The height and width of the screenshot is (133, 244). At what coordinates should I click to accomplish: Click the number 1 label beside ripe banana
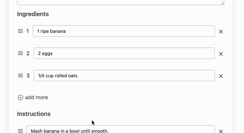coord(28,31)
